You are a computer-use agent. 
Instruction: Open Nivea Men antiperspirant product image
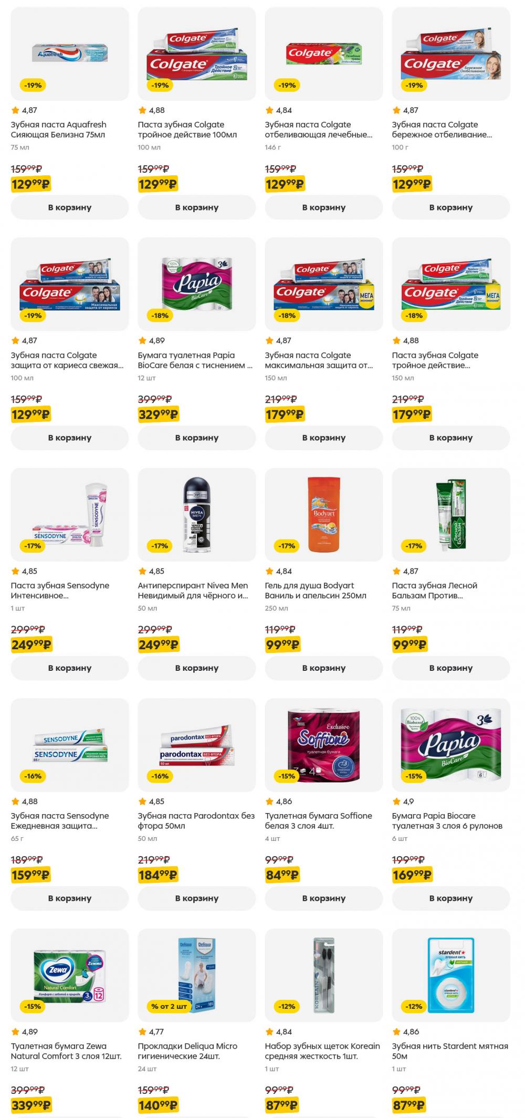click(197, 514)
